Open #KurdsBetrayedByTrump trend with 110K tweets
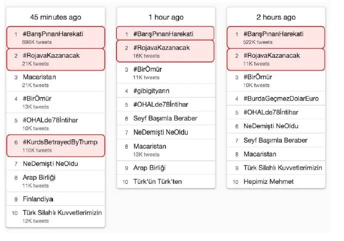Image resolution: width=344 pixels, height=241 pixels. coord(56,146)
